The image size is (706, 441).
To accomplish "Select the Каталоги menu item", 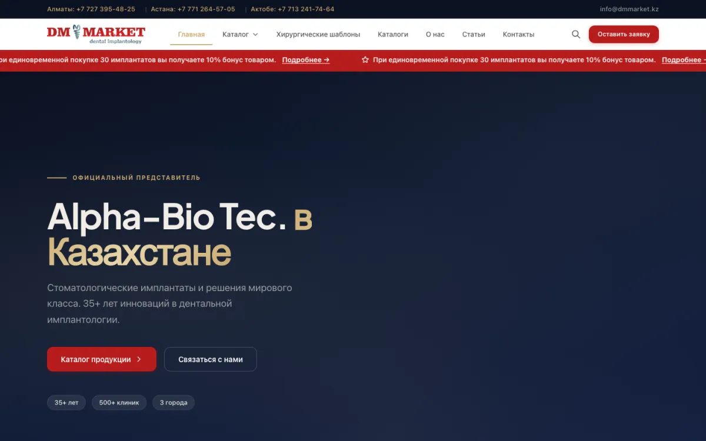I will pos(393,34).
